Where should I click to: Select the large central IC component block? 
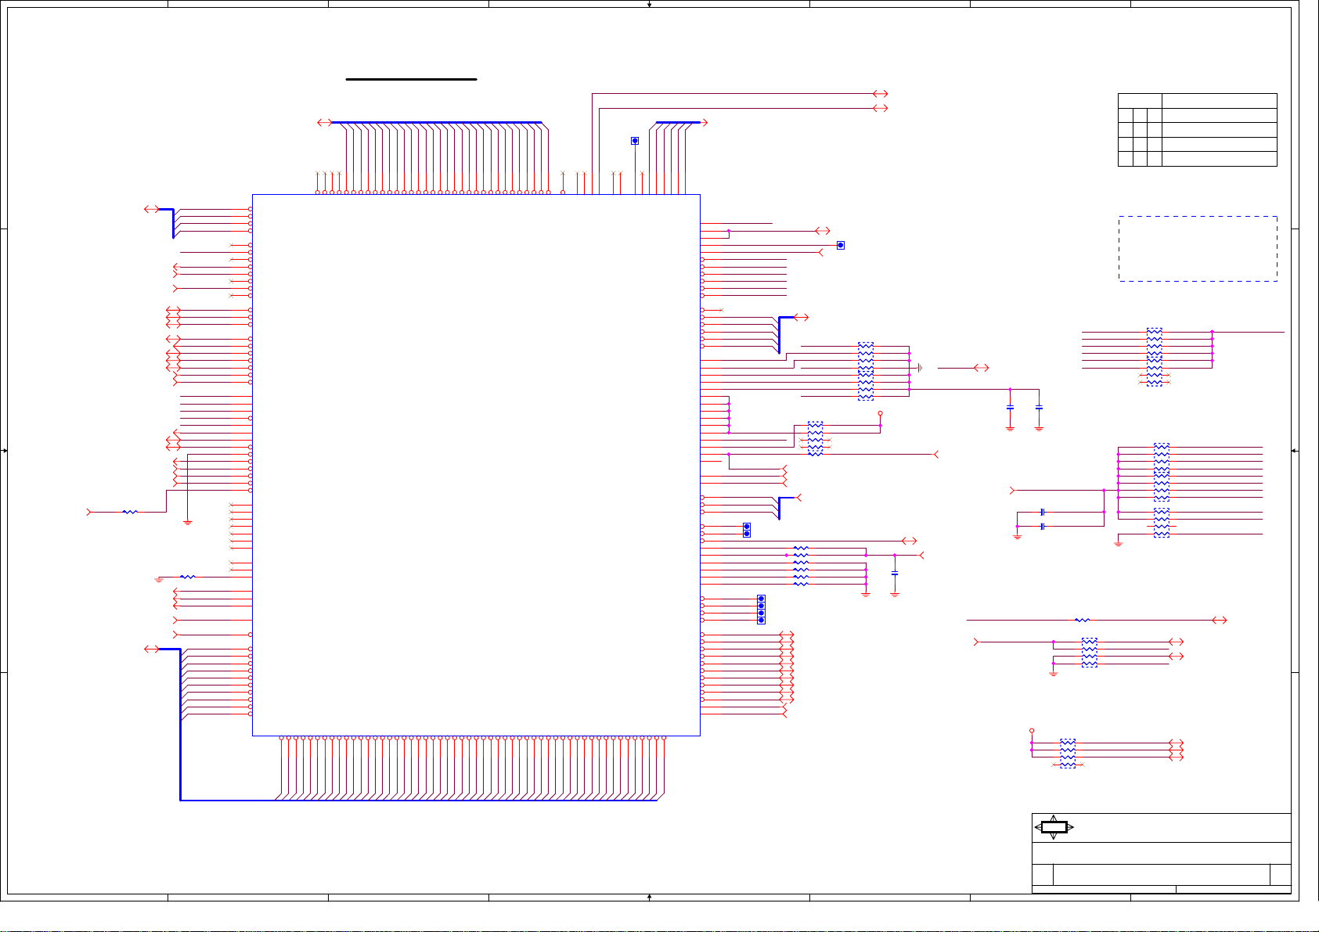(x=476, y=465)
